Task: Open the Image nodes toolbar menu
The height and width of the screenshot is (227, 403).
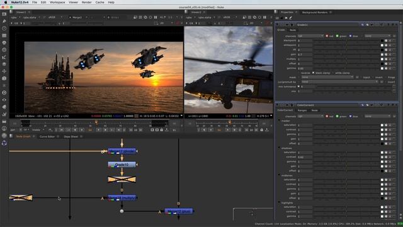Action: [4, 14]
